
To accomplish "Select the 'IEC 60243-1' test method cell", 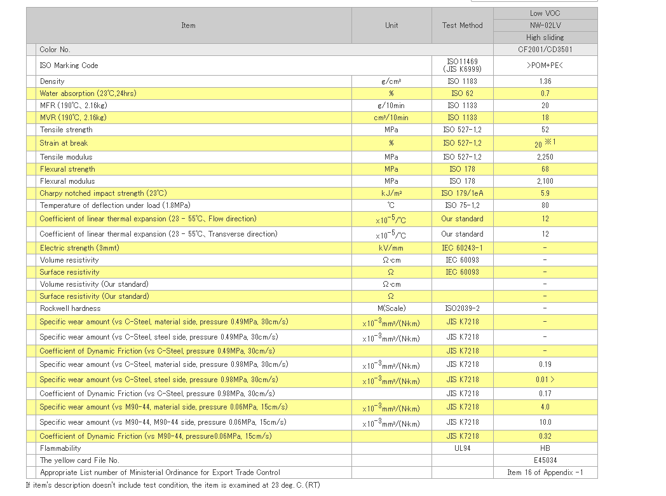I will [463, 248].
